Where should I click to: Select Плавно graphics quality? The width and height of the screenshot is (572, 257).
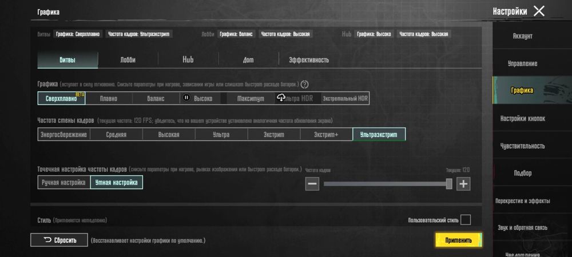(109, 98)
